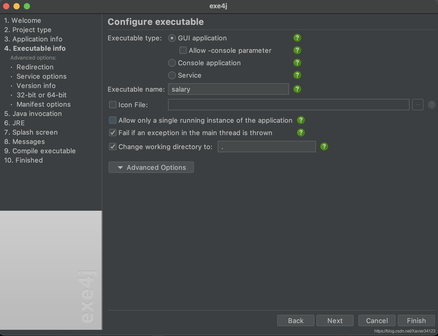Select Service radio button
This screenshot has width=438, height=336.
pyautogui.click(x=172, y=75)
